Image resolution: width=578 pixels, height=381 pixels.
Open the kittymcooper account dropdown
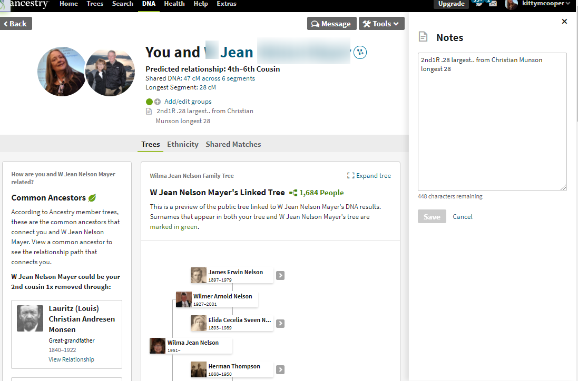[x=546, y=4]
